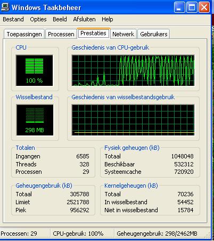Open the Beeld menu

coord(60,19)
